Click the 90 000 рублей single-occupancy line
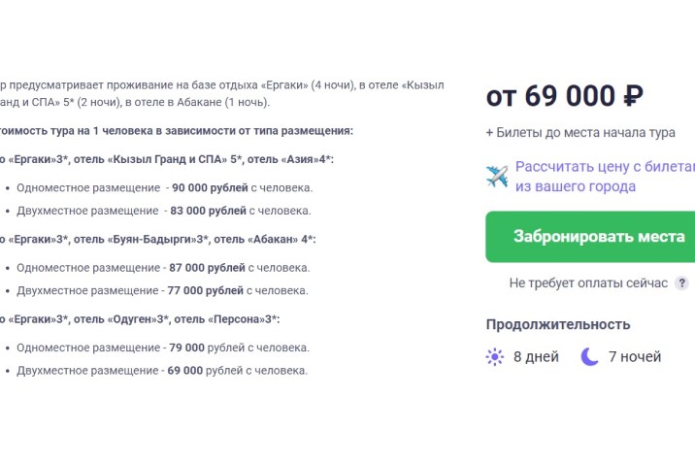 [x=164, y=187]
